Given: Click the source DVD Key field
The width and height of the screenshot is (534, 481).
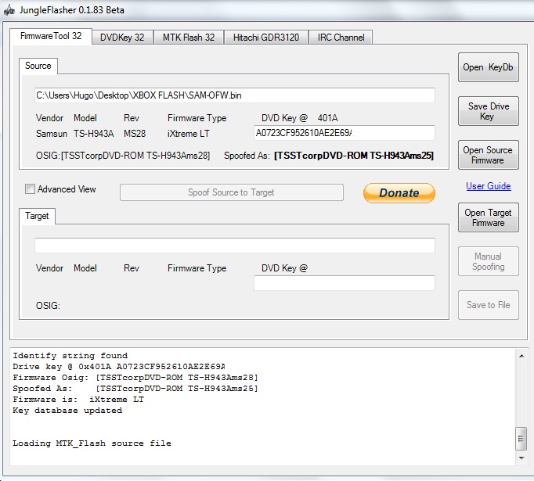Looking at the screenshot, I should tap(345, 133).
